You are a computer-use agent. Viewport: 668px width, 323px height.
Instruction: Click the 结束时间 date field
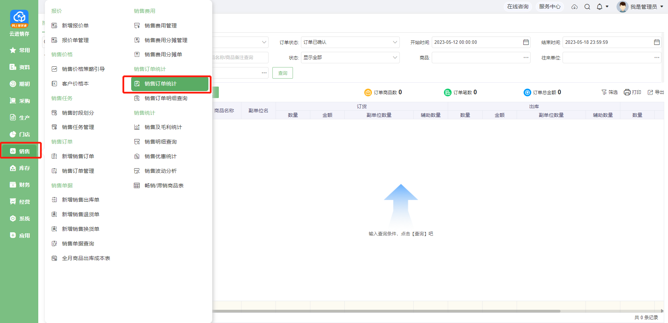coord(612,42)
